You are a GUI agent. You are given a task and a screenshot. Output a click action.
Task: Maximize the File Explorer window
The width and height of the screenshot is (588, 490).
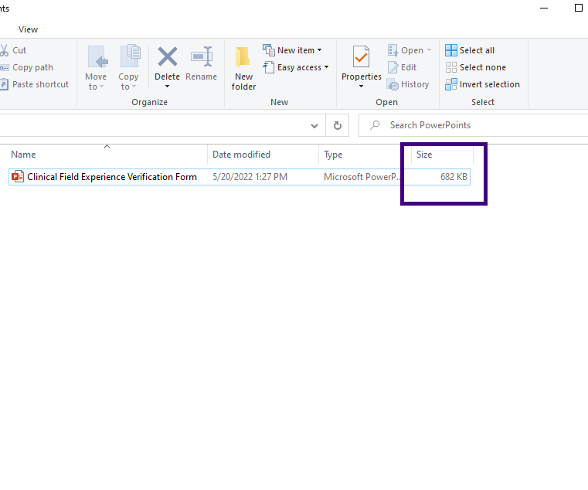(578, 8)
